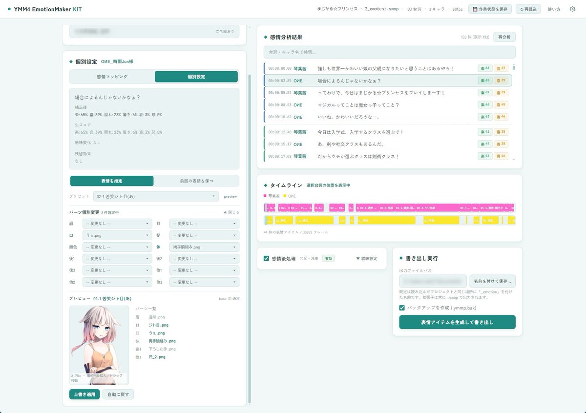This screenshot has height=413, width=586.
Task: Click the pink 02-0.笑顔 timeline item
Action: click(387, 207)
